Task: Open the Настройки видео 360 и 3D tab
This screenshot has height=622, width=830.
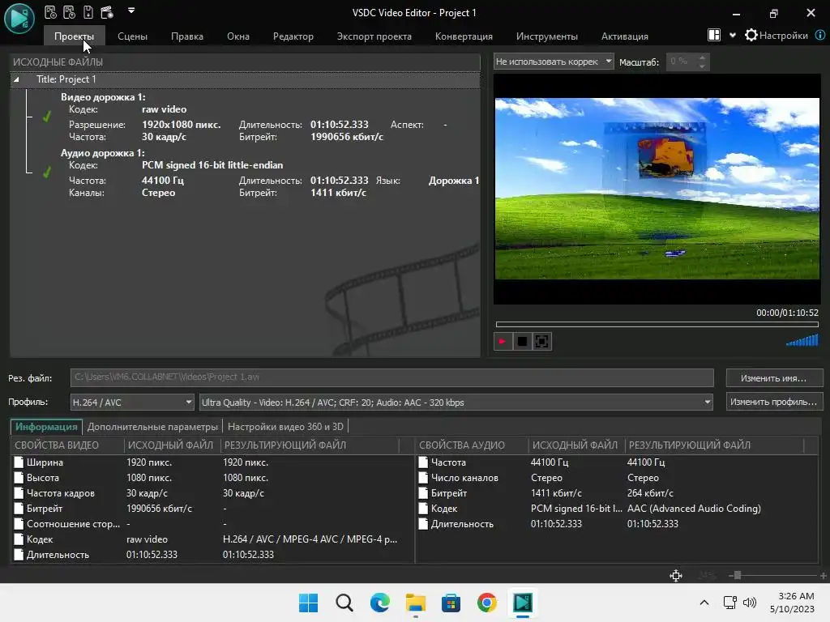Action: [x=285, y=426]
